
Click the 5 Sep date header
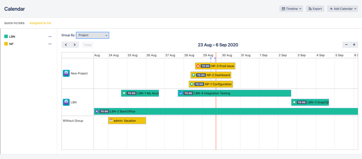(x=340, y=55)
